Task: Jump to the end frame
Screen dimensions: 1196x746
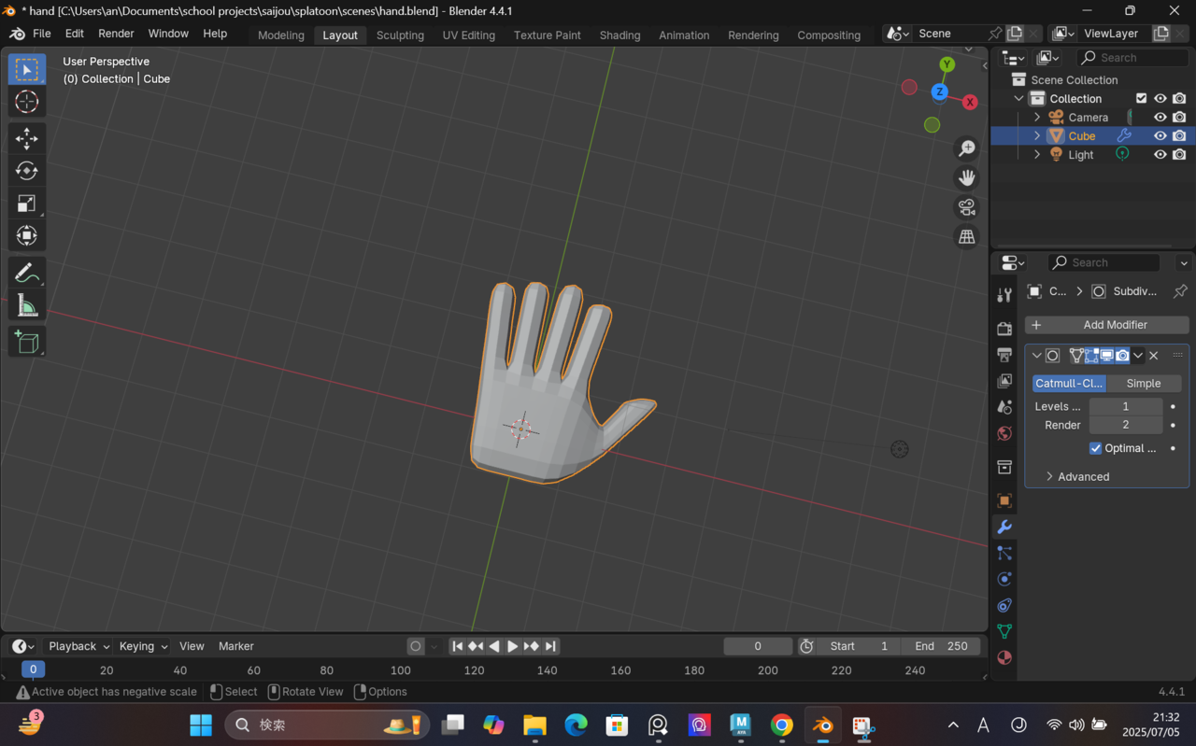Action: point(550,646)
